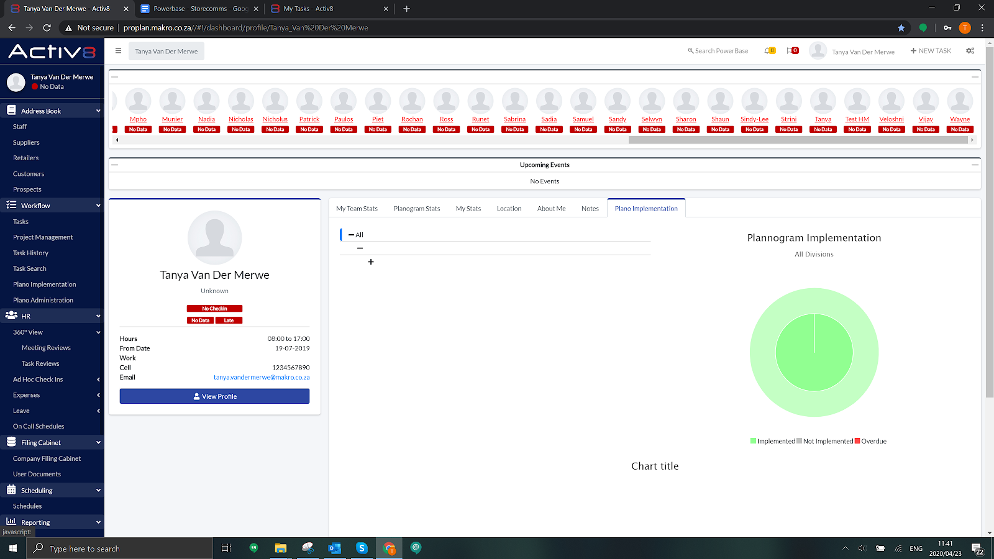
Task: Go back using the browser back arrow
Action: point(12,27)
